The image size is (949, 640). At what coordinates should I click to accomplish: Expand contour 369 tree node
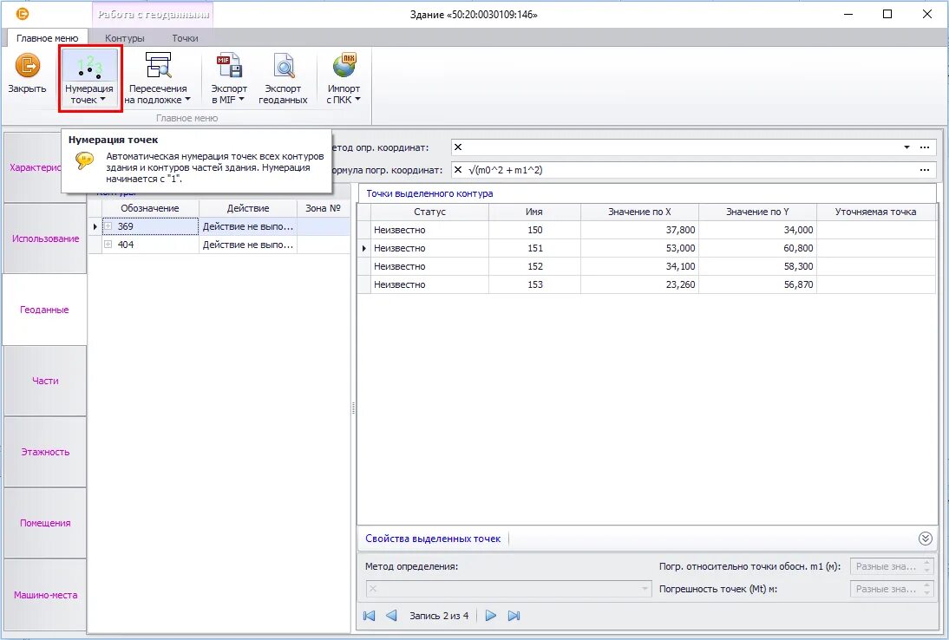[x=108, y=226]
